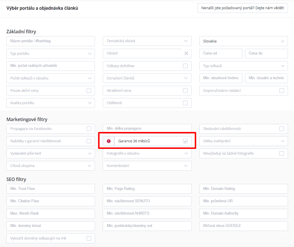Expand the Délka zveřejnění dropdown

243,141
